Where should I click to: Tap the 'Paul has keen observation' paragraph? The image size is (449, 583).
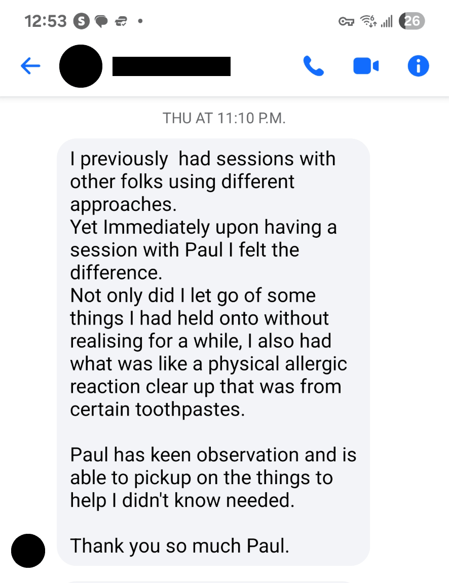click(x=213, y=478)
